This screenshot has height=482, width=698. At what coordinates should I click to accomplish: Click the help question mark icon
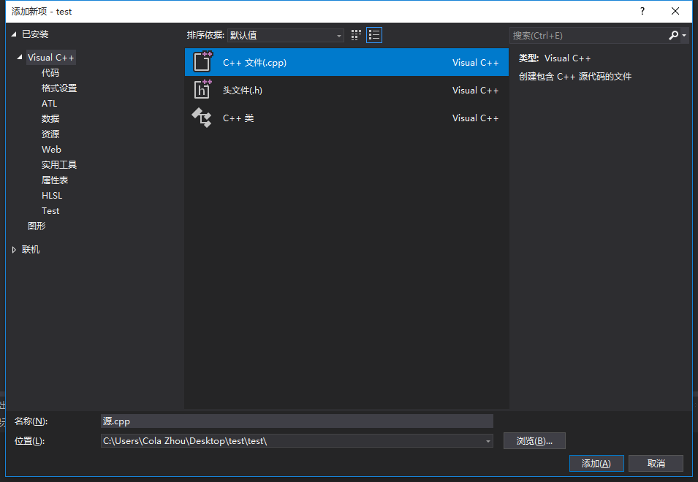[x=642, y=11]
